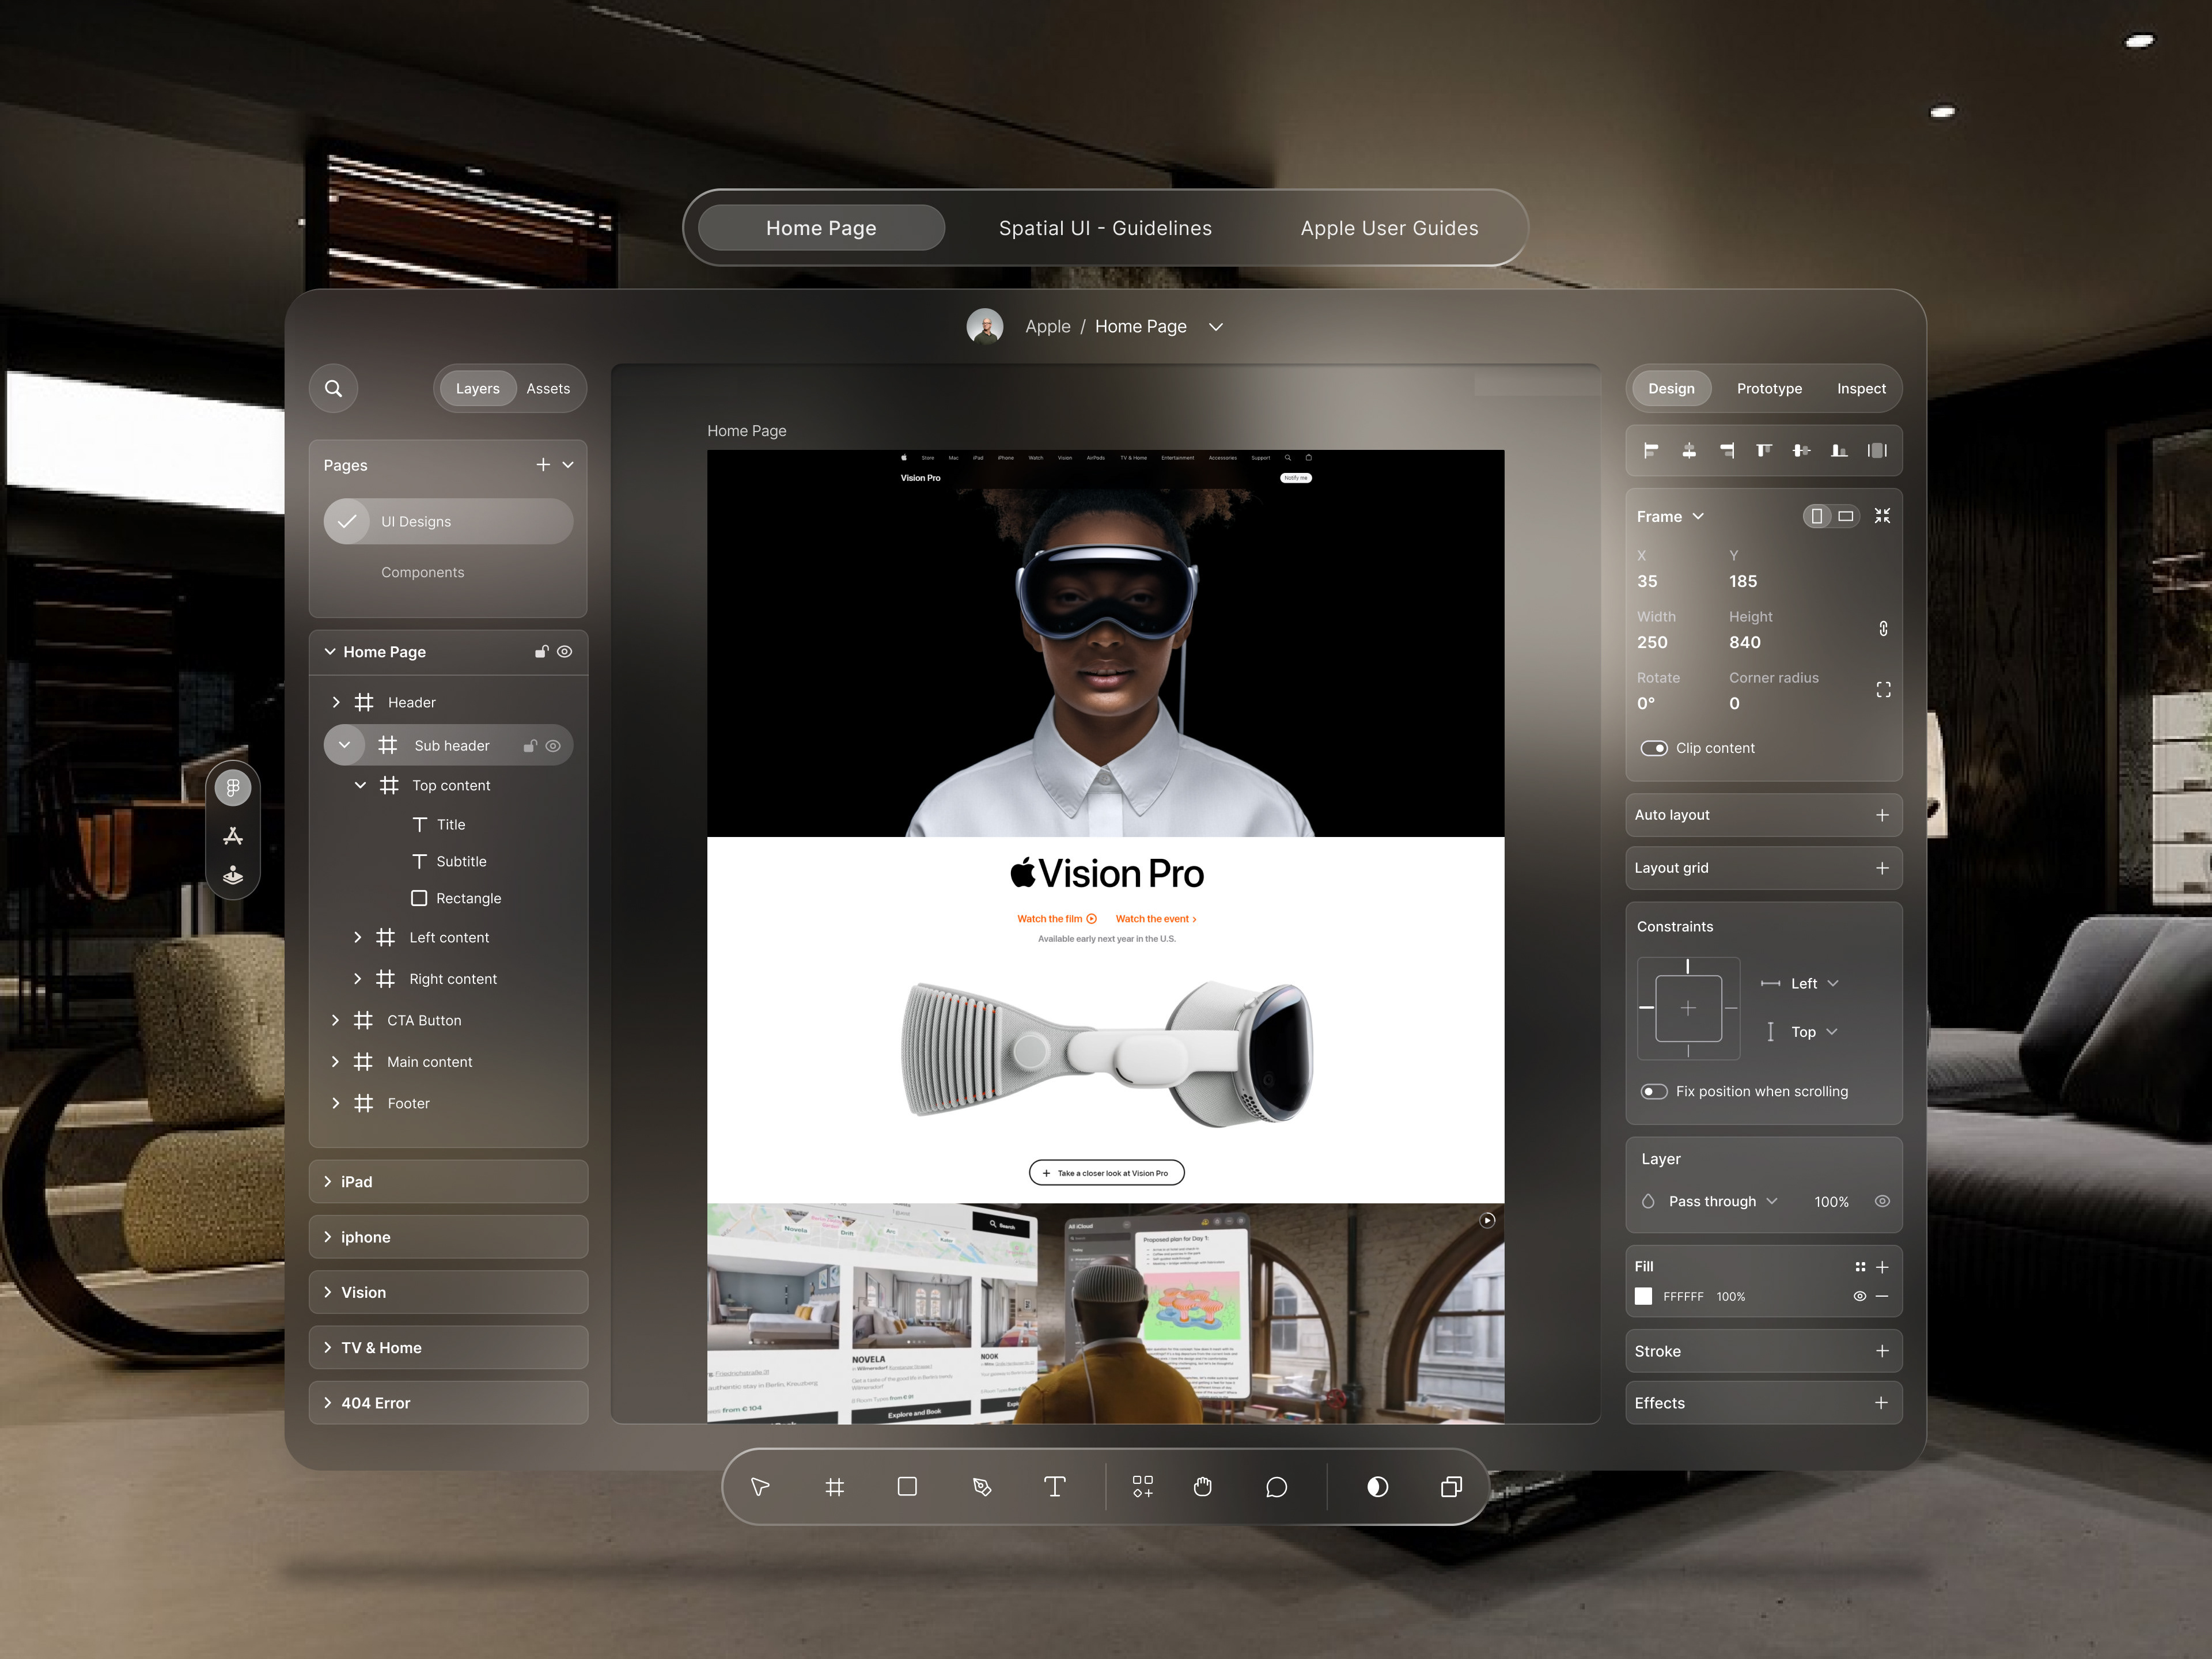The width and height of the screenshot is (2212, 1659).
Task: Toggle fill visibility eye icon
Action: pos(1860,1297)
